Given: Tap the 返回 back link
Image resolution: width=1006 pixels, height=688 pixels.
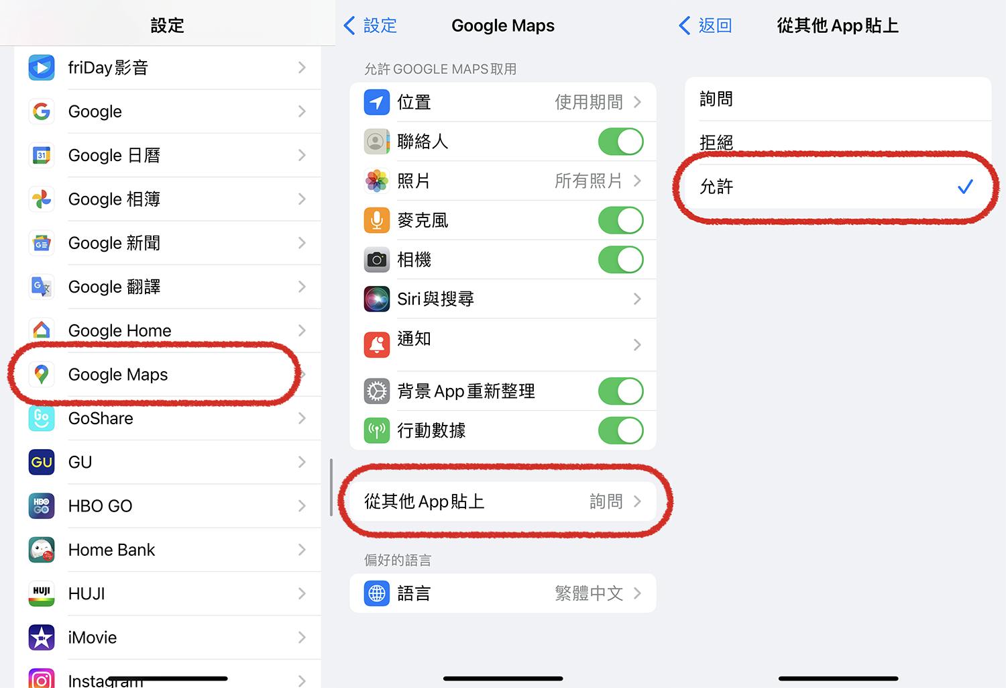Looking at the screenshot, I should coord(706,26).
